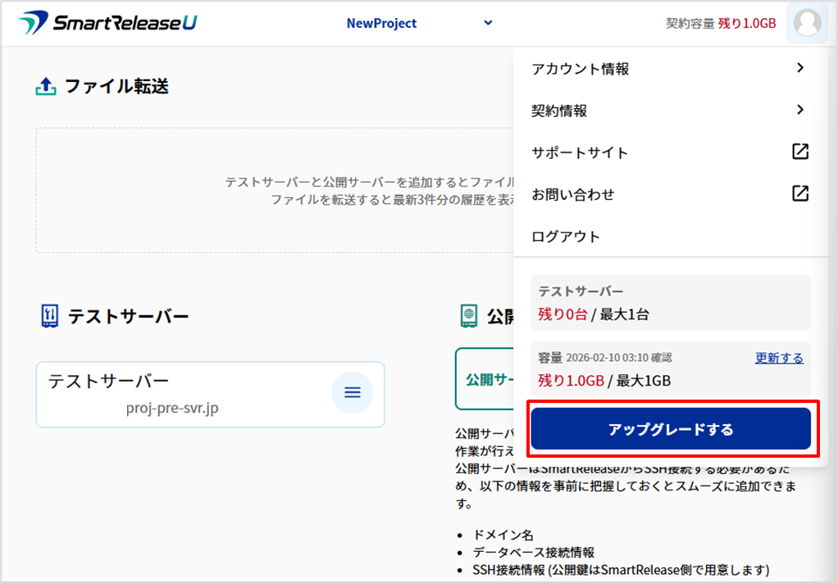Click the test server section heading icon
The height and width of the screenshot is (583, 838).
point(50,316)
